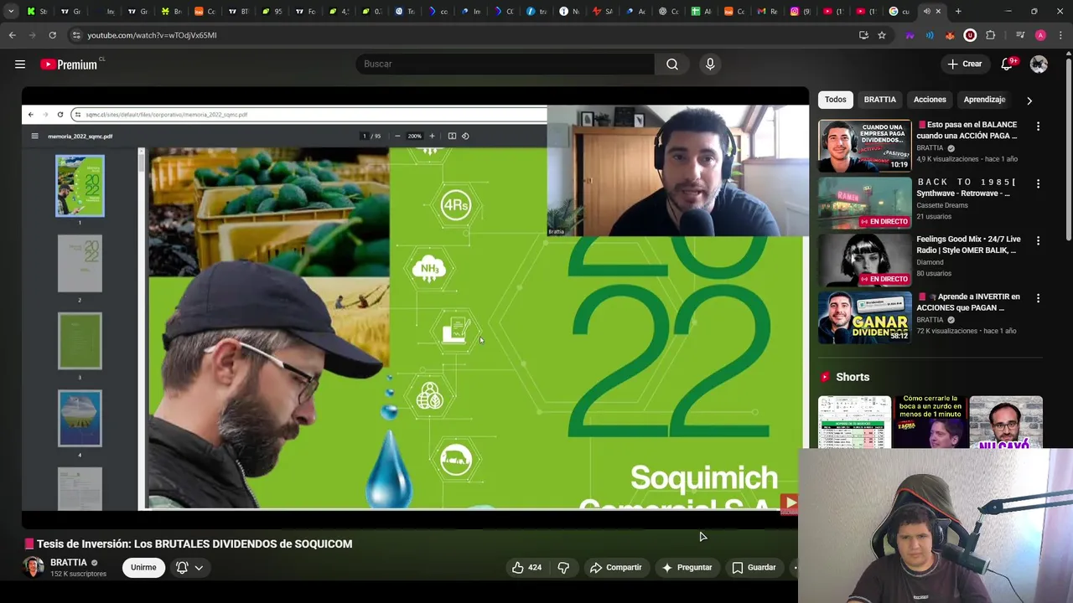This screenshot has width=1073, height=603.
Task: Switch to the Instagram tab
Action: [x=800, y=12]
